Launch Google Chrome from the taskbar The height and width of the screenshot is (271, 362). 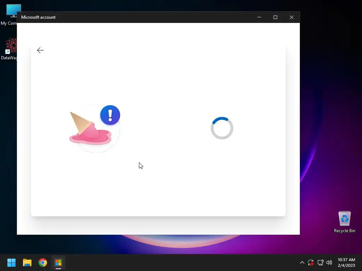tap(43, 263)
